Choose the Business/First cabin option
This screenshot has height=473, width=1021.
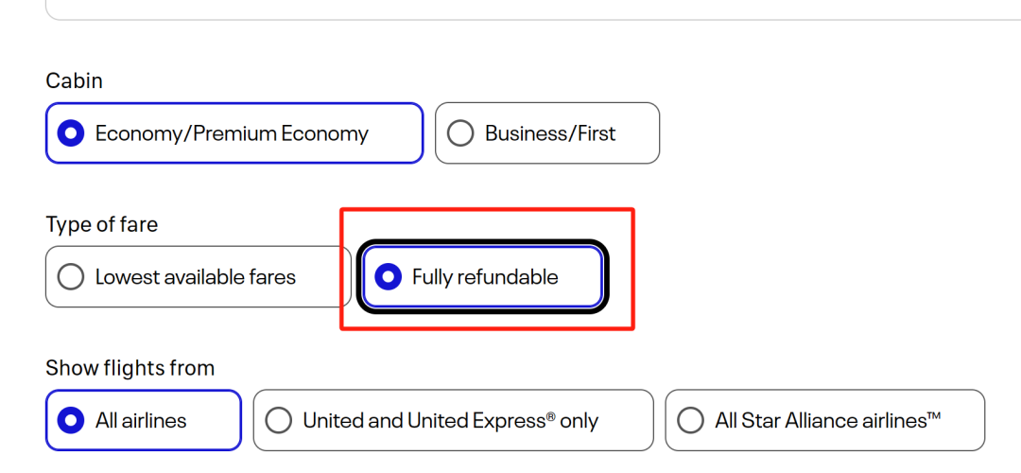click(546, 133)
